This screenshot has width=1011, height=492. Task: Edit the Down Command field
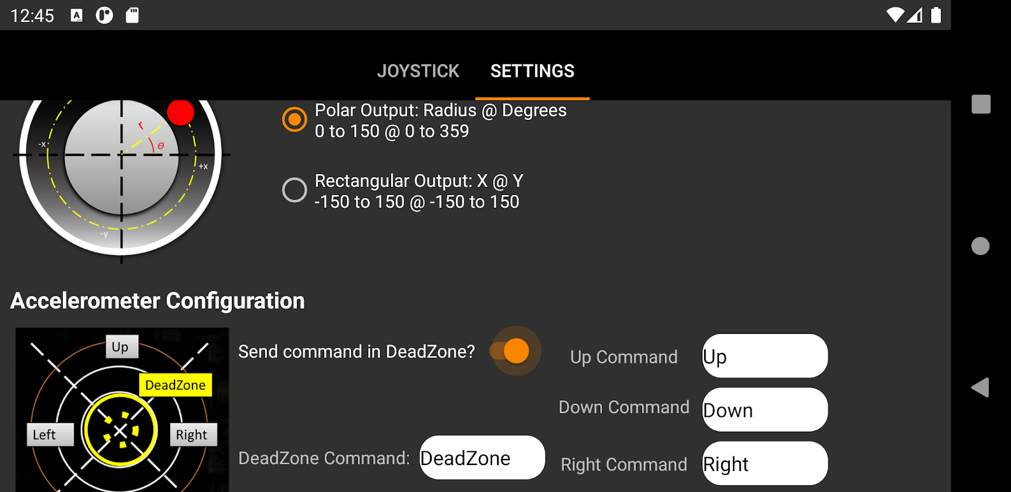764,410
